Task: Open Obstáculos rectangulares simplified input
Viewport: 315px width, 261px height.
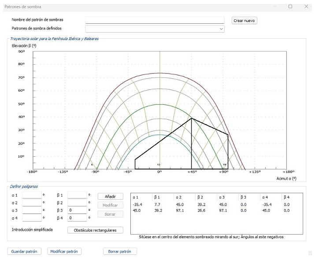Action: [x=95, y=230]
